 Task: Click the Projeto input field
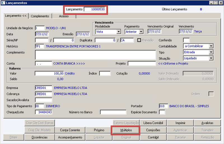pyautogui.click(x=142, y=64)
